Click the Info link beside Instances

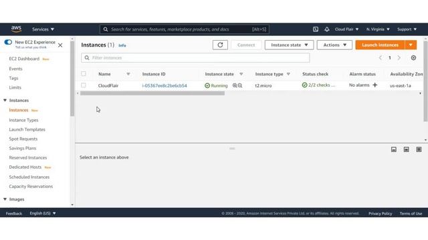(x=122, y=45)
